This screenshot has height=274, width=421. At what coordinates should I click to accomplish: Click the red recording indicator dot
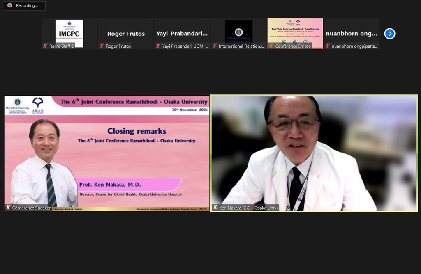click(9, 6)
